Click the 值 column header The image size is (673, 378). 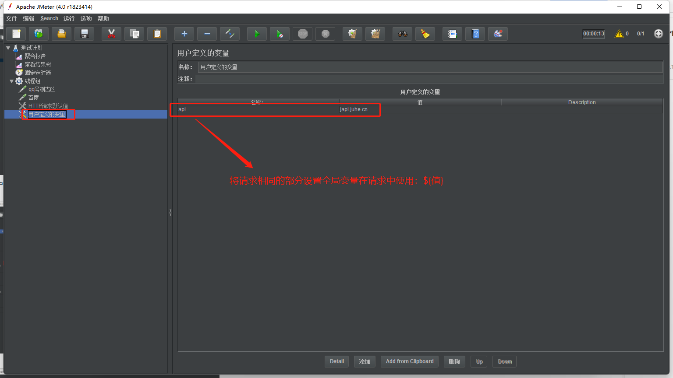click(420, 102)
